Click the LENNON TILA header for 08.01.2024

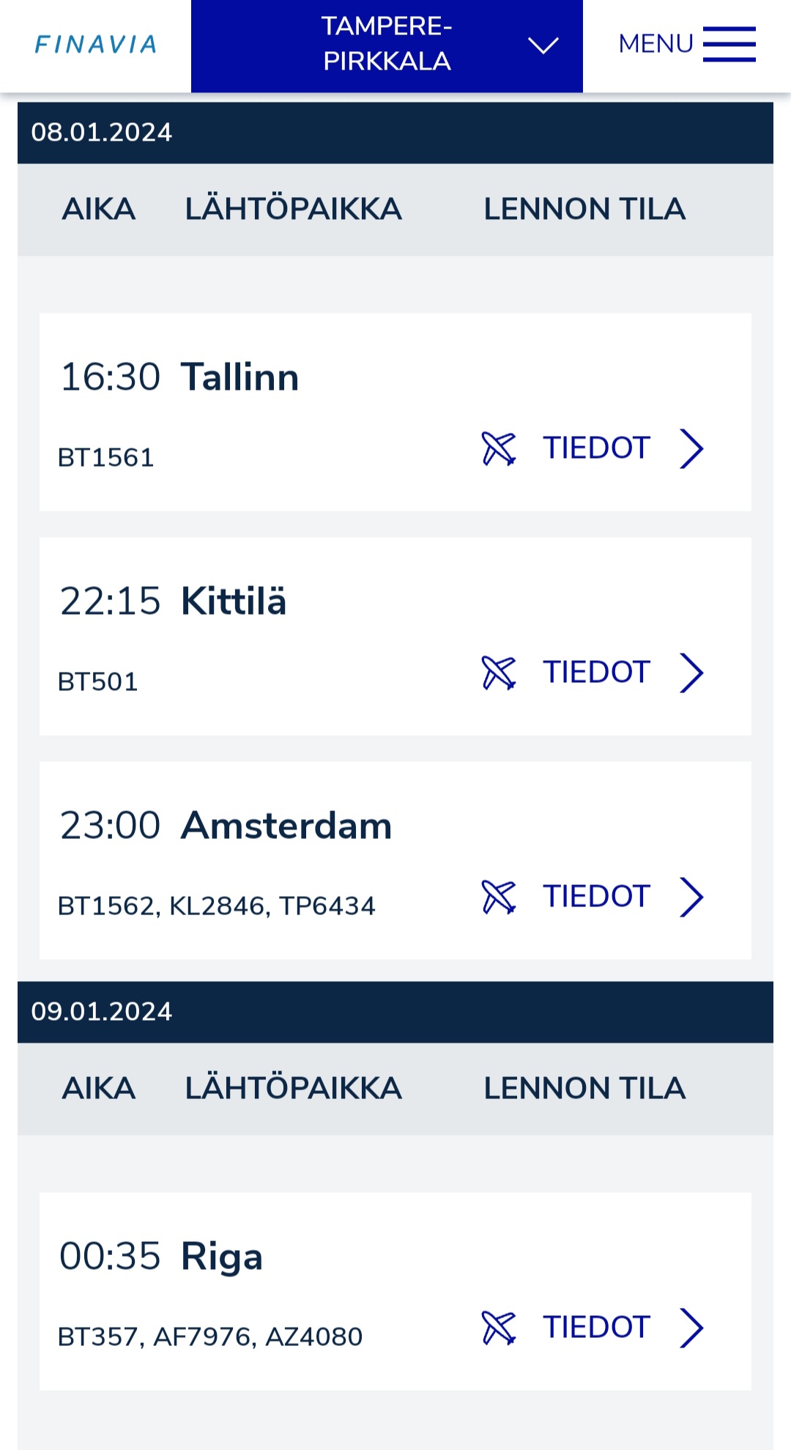[584, 210]
